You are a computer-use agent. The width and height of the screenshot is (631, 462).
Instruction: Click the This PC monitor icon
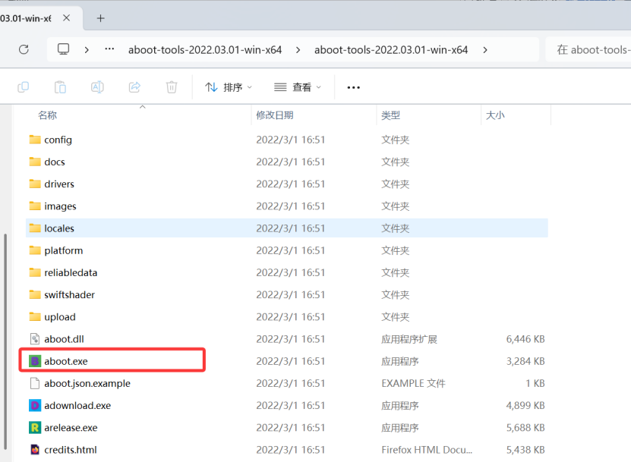[63, 49]
